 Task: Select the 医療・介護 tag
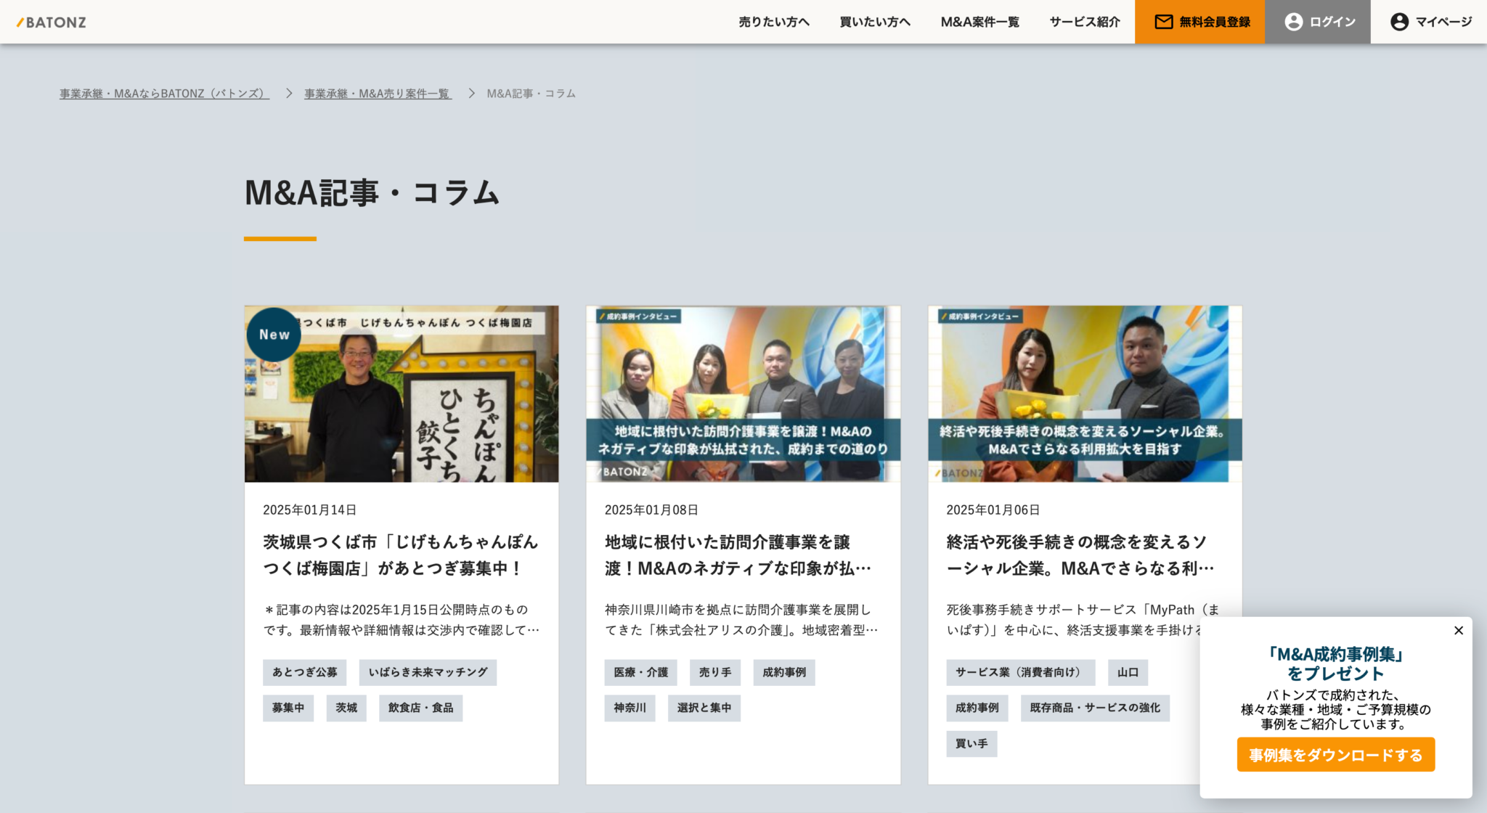(x=640, y=672)
